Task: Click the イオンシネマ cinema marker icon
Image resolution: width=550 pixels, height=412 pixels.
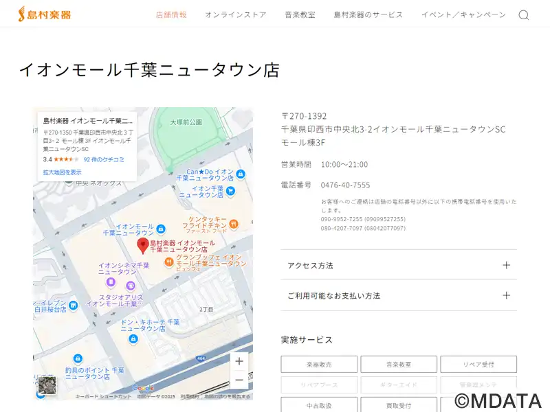Action: pyautogui.click(x=111, y=282)
